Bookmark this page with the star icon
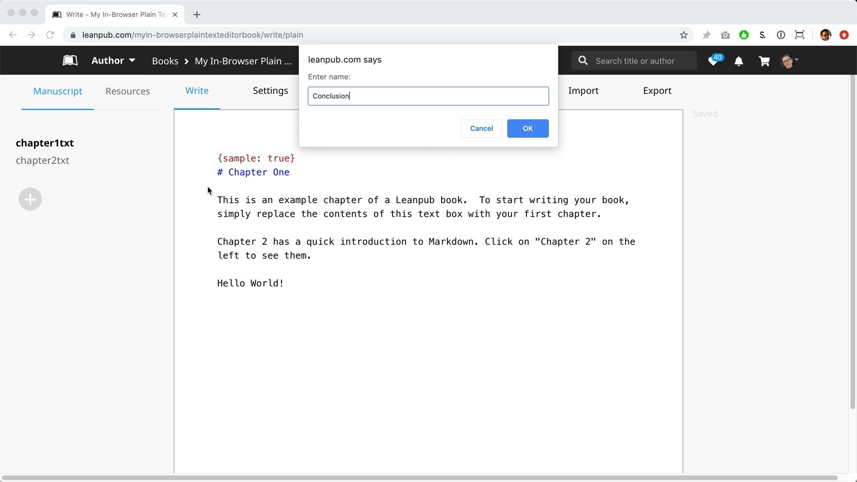Viewport: 857px width, 482px height. tap(684, 35)
